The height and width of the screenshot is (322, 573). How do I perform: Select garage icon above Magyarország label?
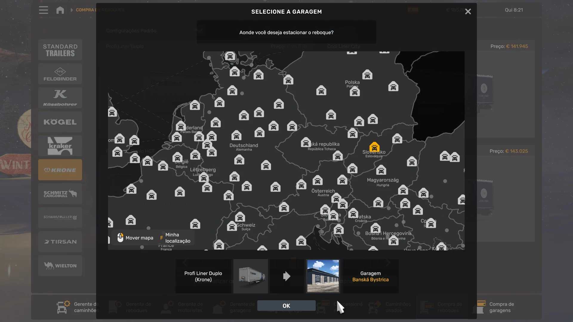tap(381, 170)
